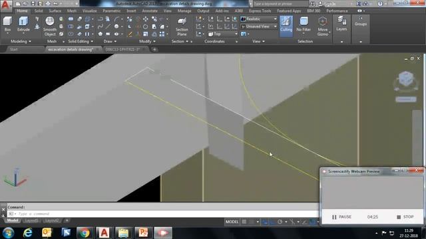Select the Polyline tool in Draw panel
The width and height of the screenshot is (426, 239).
tap(101, 19)
